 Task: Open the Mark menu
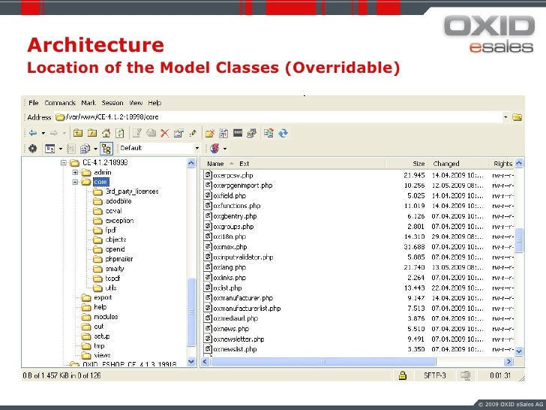click(88, 103)
